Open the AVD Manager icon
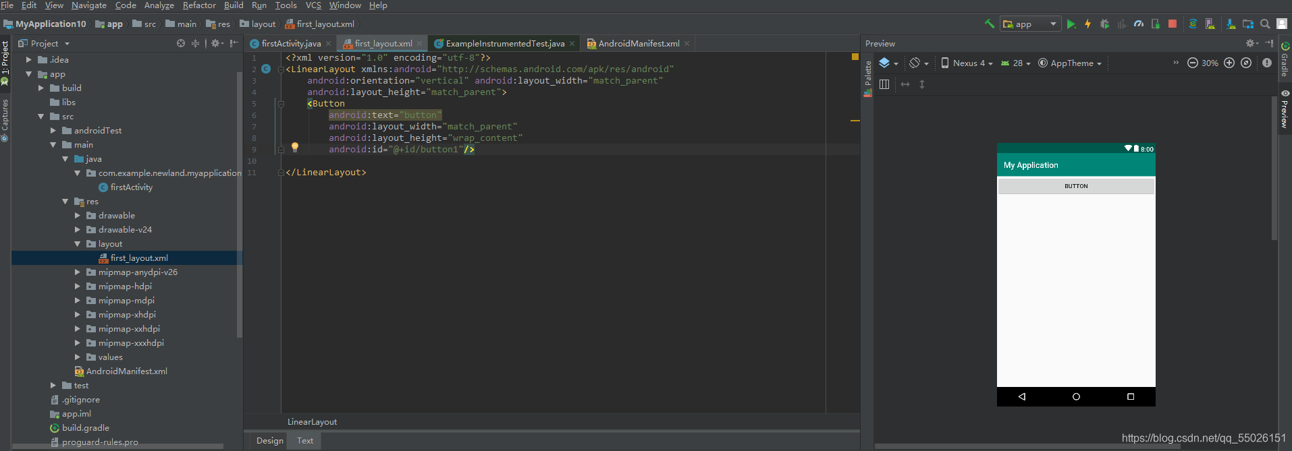Viewport: 1292px width, 451px height. click(1210, 24)
